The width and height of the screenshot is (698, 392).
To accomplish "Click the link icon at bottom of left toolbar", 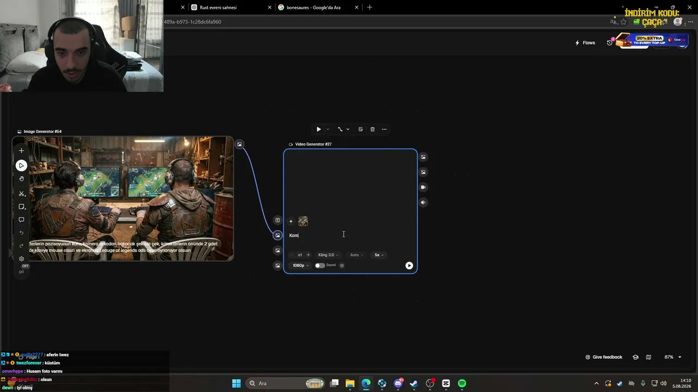I will pyautogui.click(x=21, y=272).
